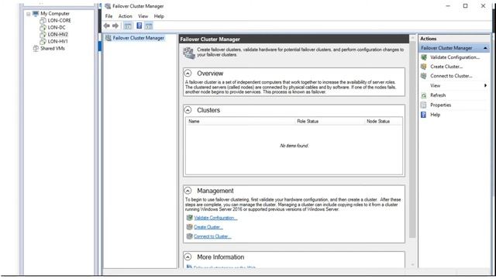
Task: Collapse the Clusters section
Action: (x=188, y=110)
